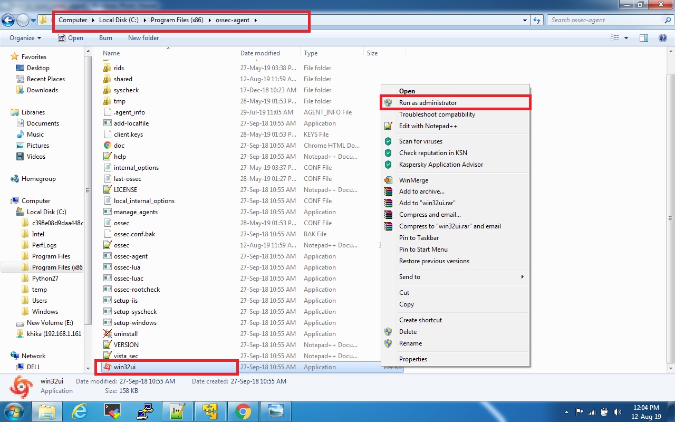Choose Create shortcut
Viewport: 675px width, 422px height.
[x=456, y=320]
